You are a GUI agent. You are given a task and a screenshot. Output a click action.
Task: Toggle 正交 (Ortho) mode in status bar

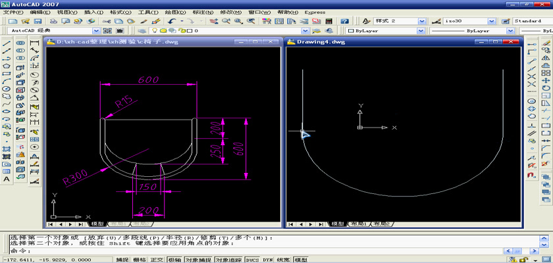click(x=157, y=260)
